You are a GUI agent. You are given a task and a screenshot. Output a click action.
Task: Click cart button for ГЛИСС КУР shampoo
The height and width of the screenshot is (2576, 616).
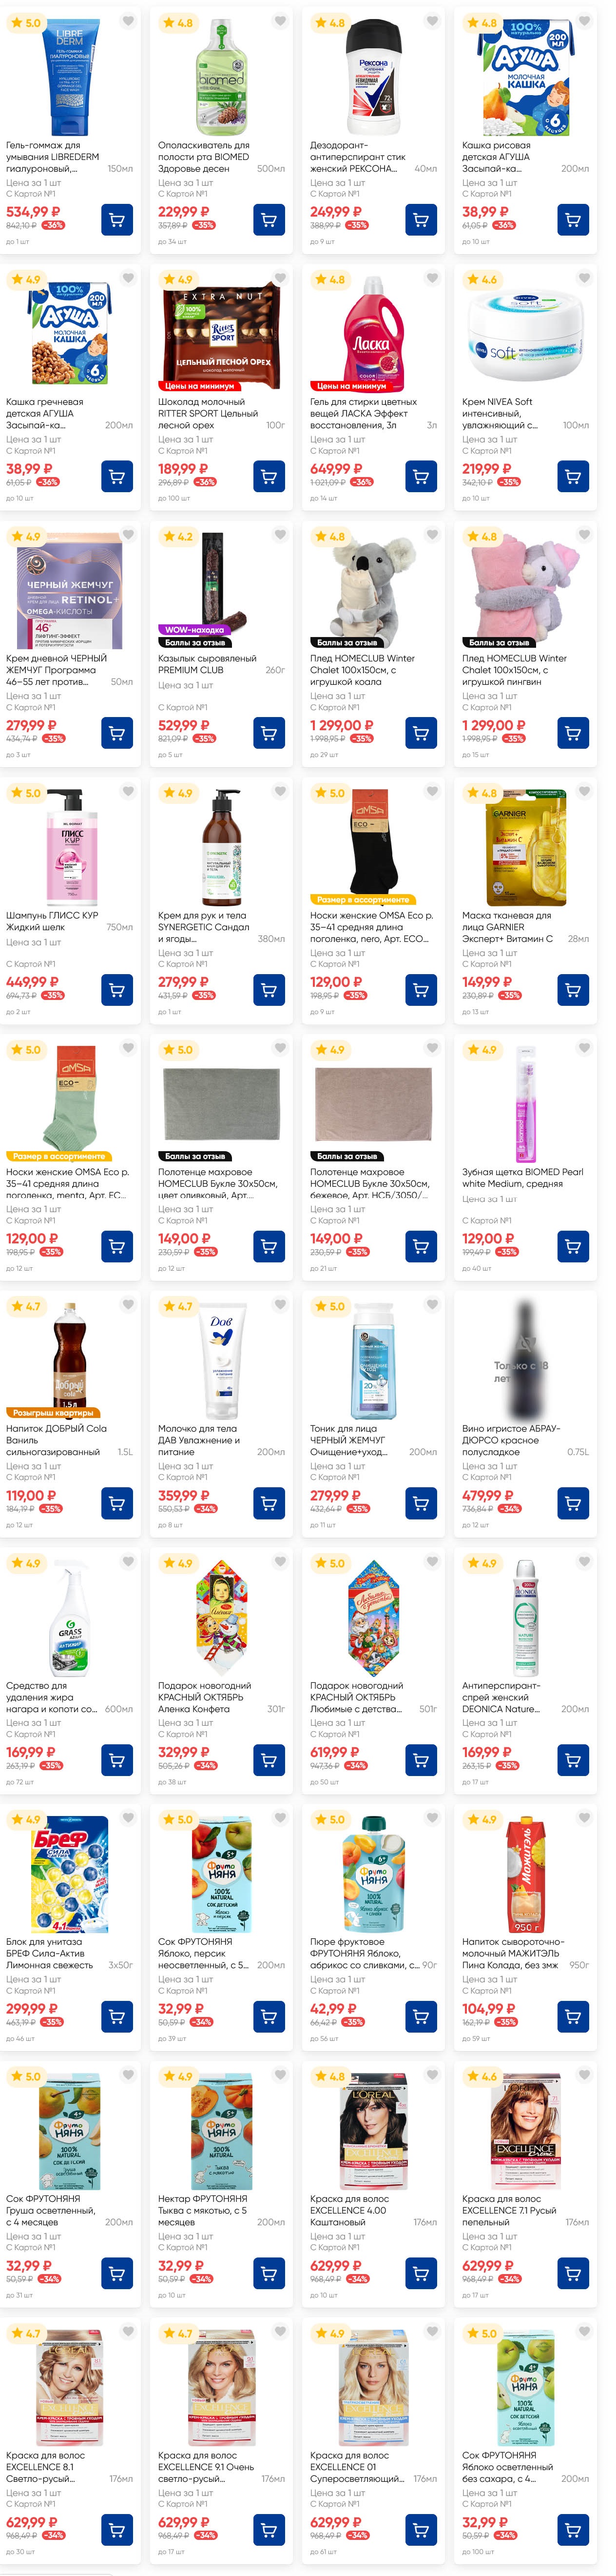point(117,989)
